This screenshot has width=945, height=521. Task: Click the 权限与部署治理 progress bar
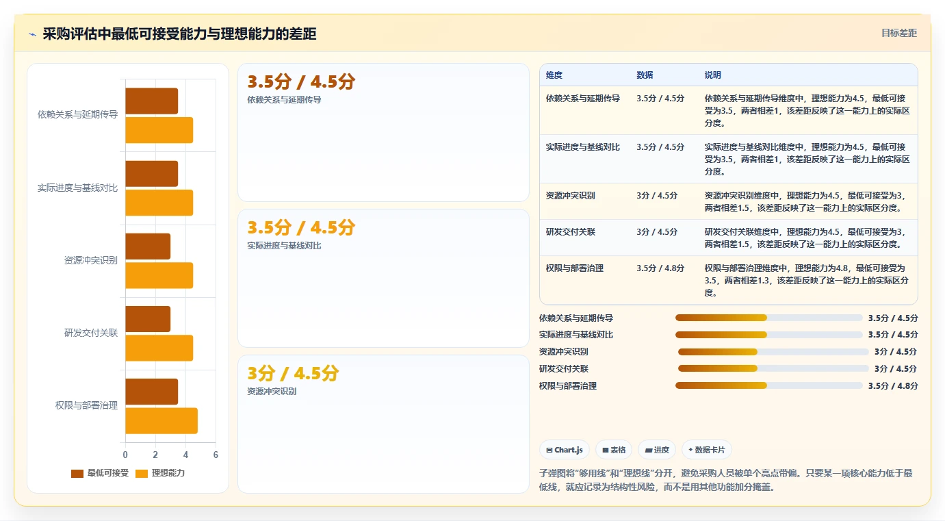[x=768, y=385]
